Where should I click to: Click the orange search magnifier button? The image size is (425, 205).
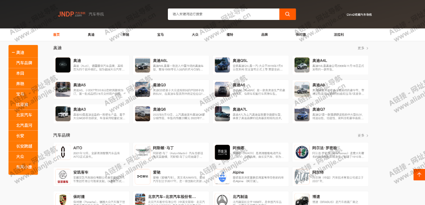click(287, 14)
